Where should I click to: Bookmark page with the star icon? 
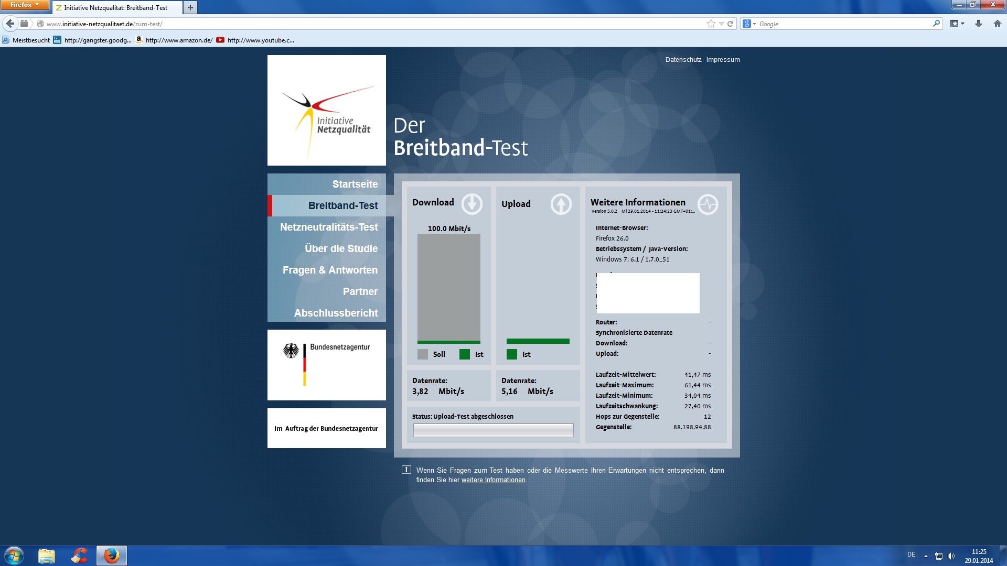[x=711, y=24]
